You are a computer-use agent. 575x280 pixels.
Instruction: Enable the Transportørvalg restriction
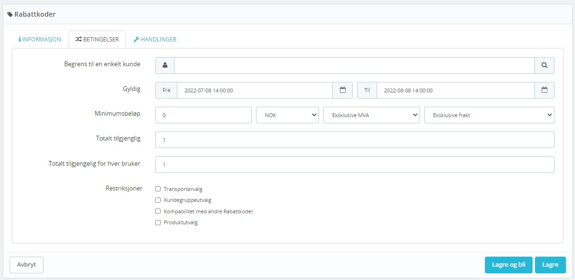158,189
